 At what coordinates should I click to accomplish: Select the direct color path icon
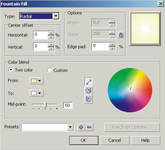click(x=88, y=82)
